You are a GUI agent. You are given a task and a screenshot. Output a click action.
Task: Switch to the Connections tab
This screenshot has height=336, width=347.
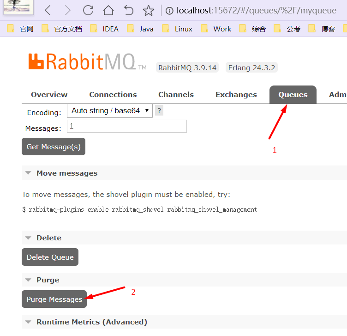[113, 95]
